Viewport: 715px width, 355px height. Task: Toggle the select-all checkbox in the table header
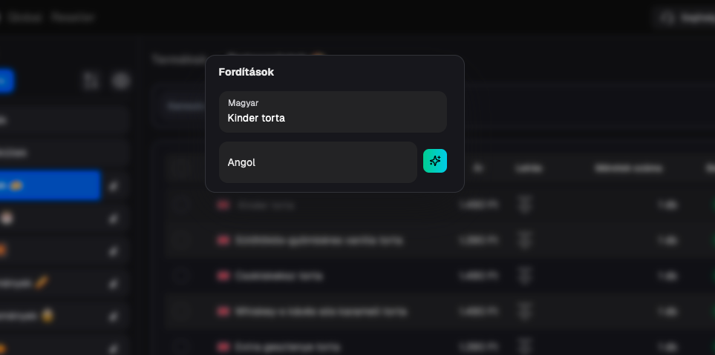[180, 169]
